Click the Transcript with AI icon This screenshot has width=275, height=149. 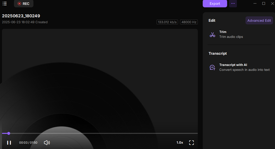click(x=212, y=67)
